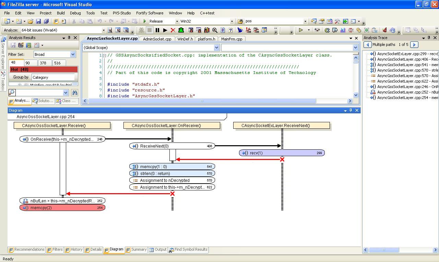The width and height of the screenshot is (439, 262).
Task: Switch to the Recommendations bottom tab
Action: pos(26,250)
